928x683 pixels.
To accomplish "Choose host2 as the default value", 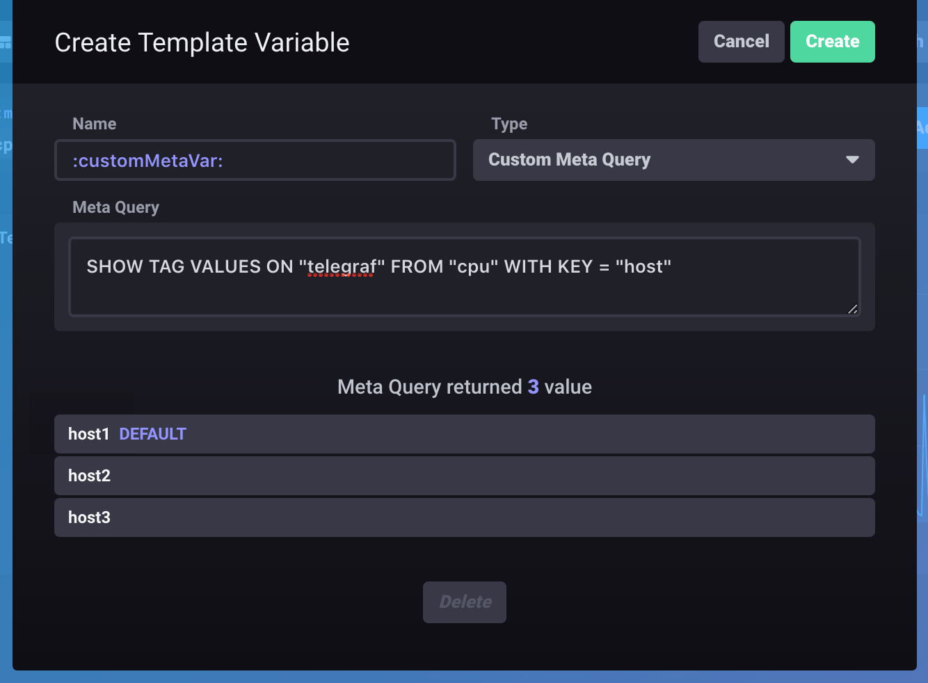I will click(x=464, y=476).
